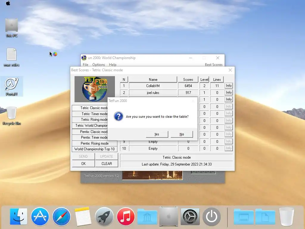Open Info for CollabVM score row
Image resolution: width=305 pixels, height=229 pixels.
pos(229,86)
